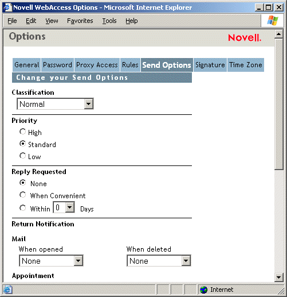Open the Help menu

tap(132, 21)
